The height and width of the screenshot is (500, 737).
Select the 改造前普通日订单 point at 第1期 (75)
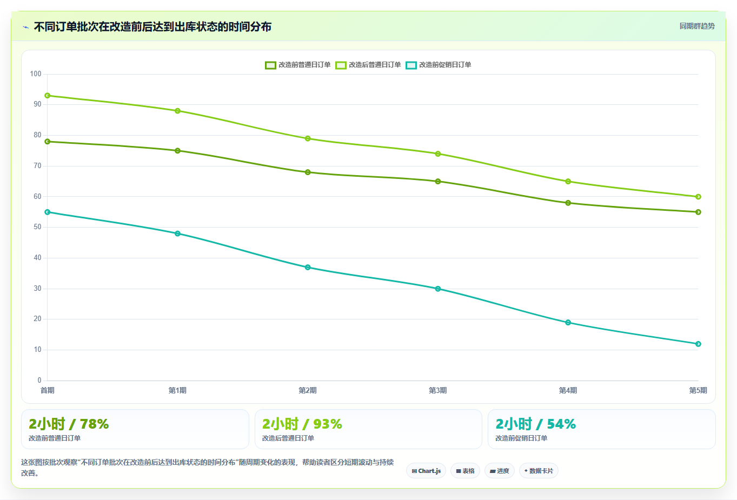[x=177, y=151]
